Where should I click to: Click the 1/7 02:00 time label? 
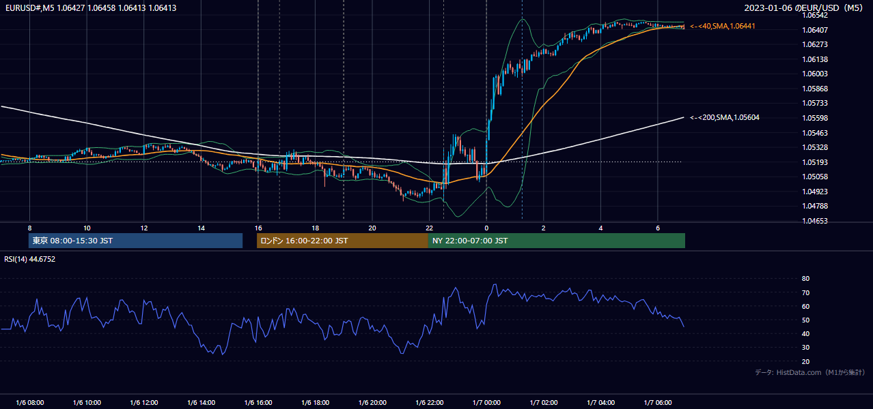click(544, 403)
